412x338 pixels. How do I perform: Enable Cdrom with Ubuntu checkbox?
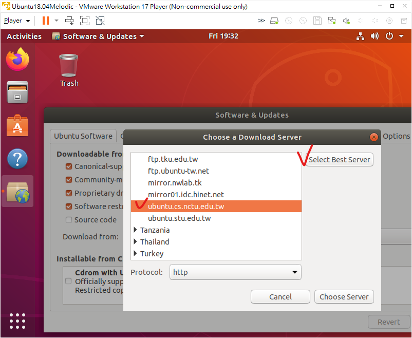tap(68, 281)
